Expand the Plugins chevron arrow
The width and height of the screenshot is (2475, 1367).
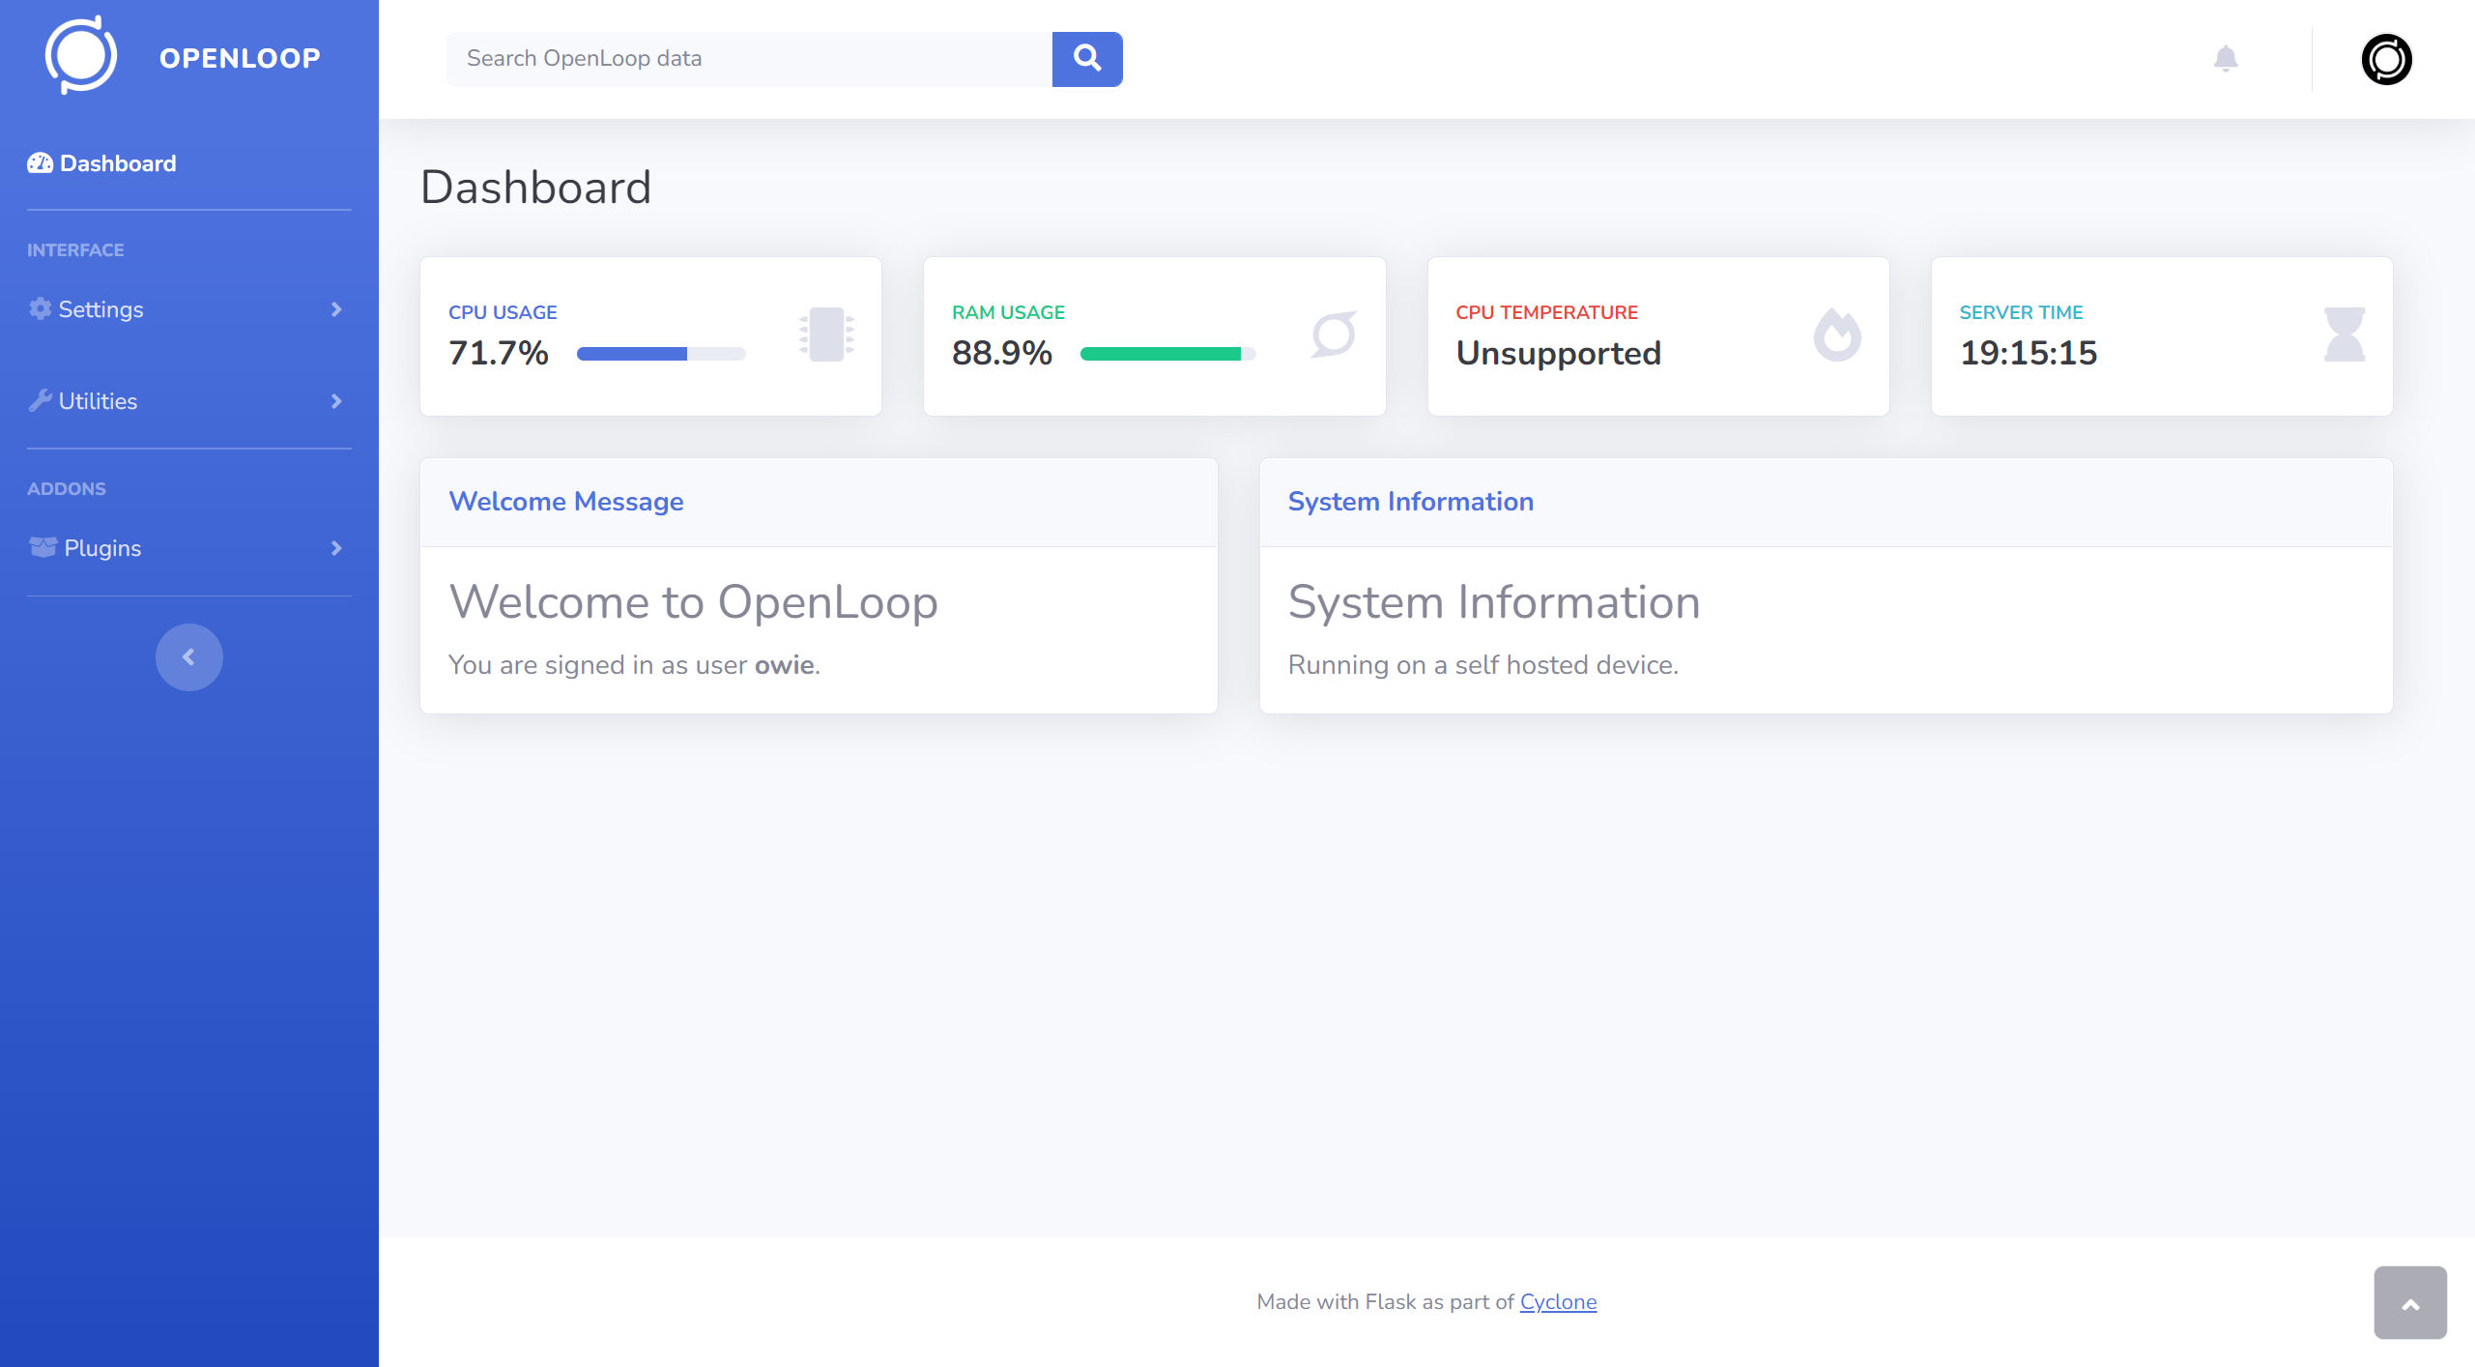point(336,548)
